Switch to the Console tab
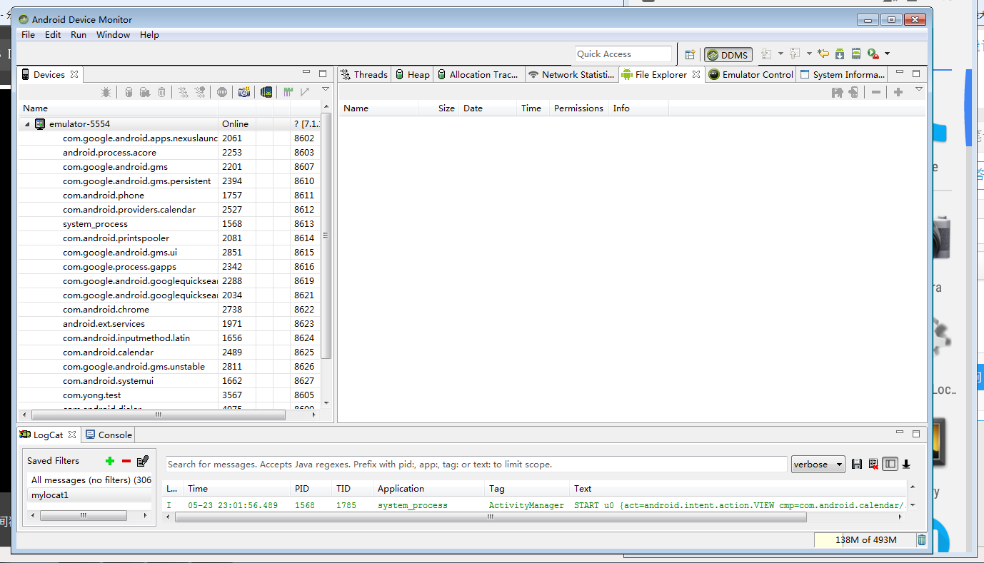Screen dimensions: 984x563 point(109,435)
